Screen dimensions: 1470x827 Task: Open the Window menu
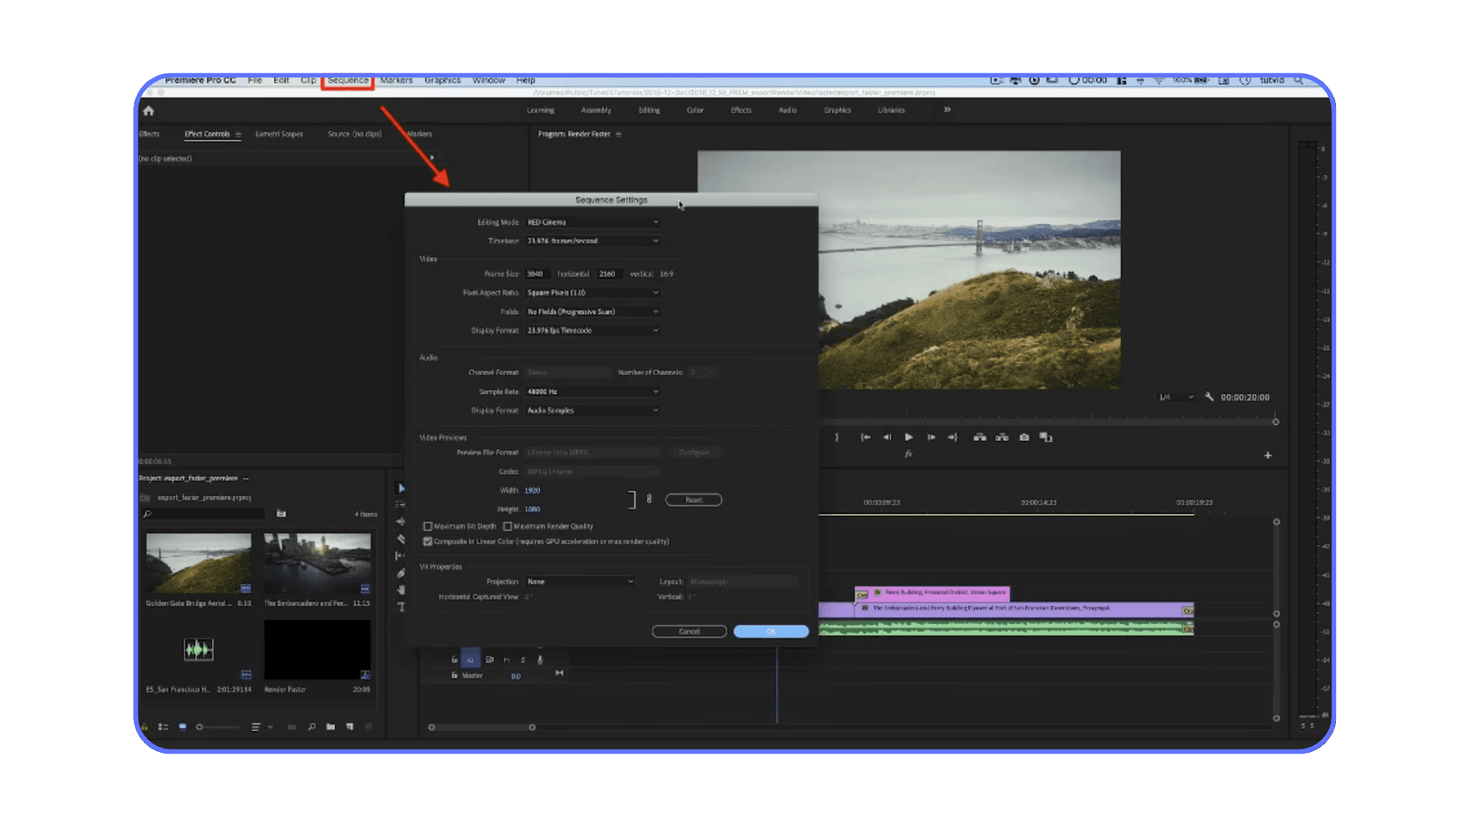coord(488,80)
